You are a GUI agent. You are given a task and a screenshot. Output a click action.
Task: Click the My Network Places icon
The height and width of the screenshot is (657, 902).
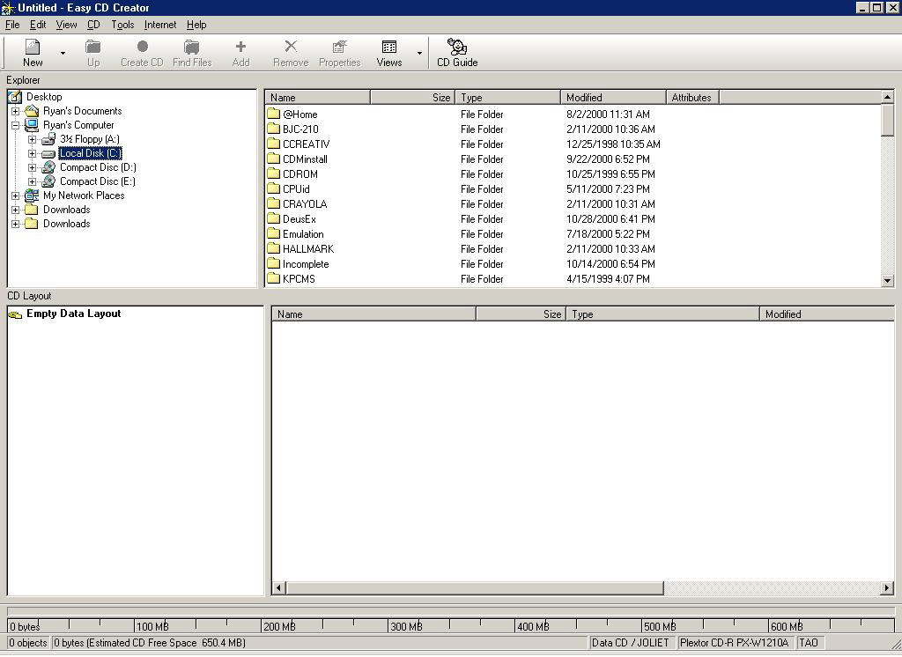(32, 196)
